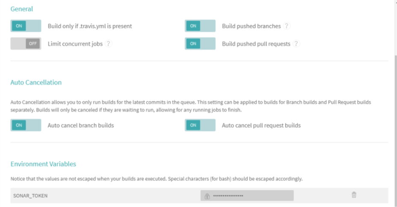
Task: Toggle Build only if .travis.yml is present
Action: [26, 26]
